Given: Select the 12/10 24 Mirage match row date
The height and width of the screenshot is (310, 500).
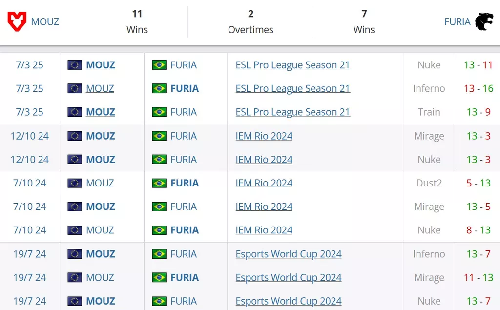Looking at the screenshot, I should (x=30, y=136).
